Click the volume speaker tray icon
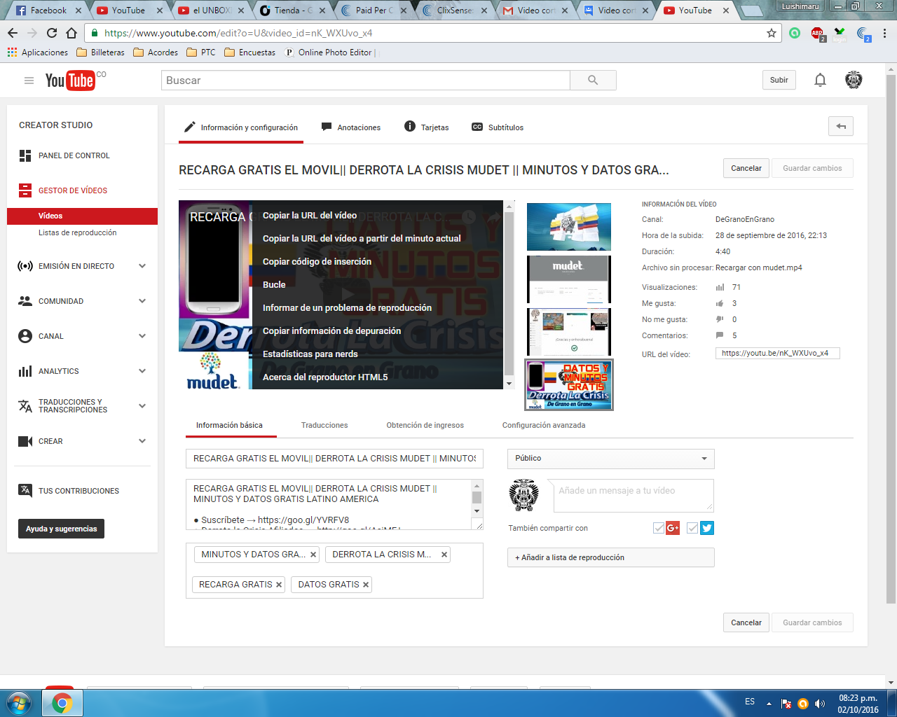897x717 pixels. tap(819, 704)
